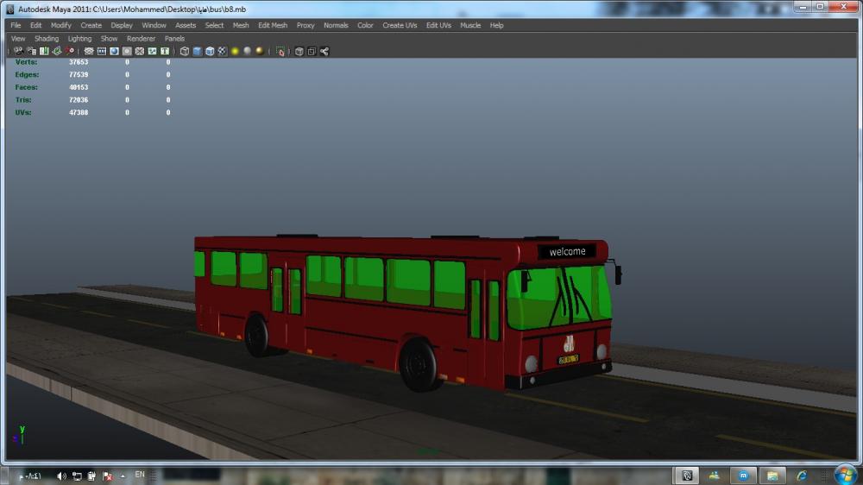The height and width of the screenshot is (485, 863).
Task: Toggle the Field Chart display
Action: 139,51
